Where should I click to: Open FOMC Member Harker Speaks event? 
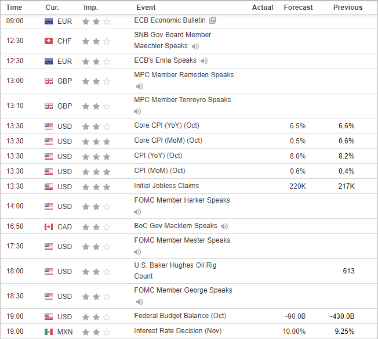tap(182, 200)
